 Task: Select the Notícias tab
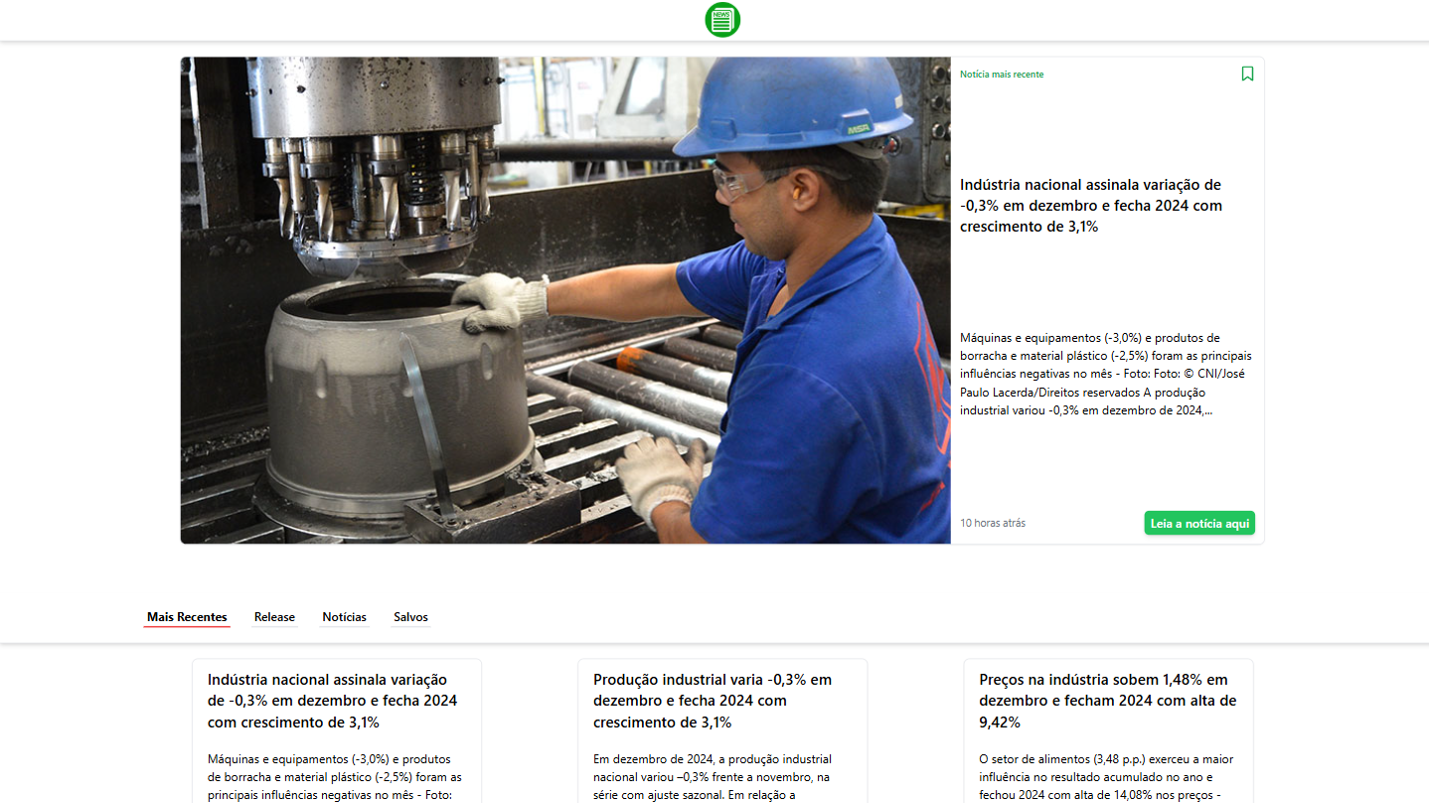click(344, 617)
